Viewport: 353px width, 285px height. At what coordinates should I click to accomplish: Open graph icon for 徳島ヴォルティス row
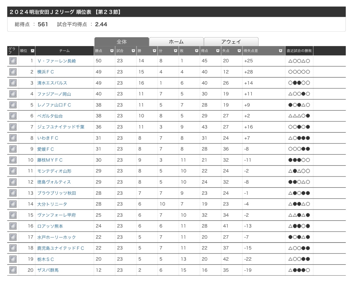pyautogui.click(x=13, y=182)
